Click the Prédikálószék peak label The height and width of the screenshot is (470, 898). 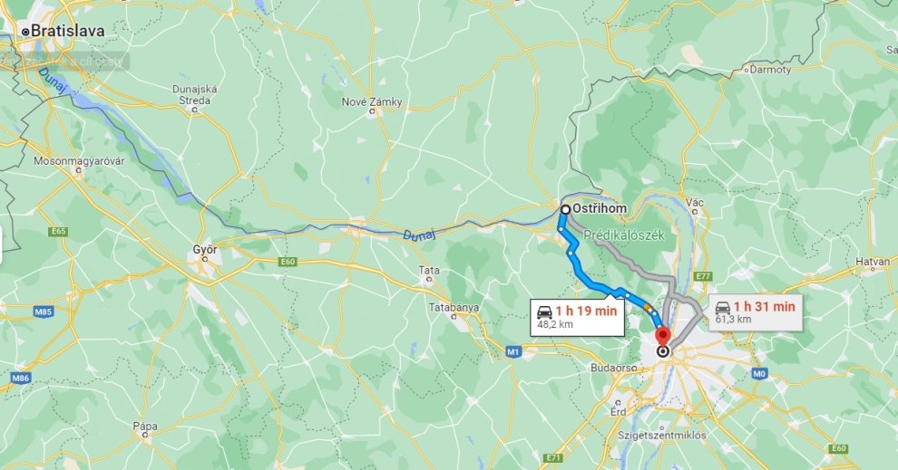[x=624, y=235]
